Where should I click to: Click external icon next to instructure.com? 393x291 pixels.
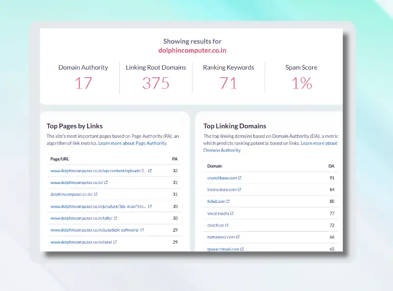(x=239, y=190)
